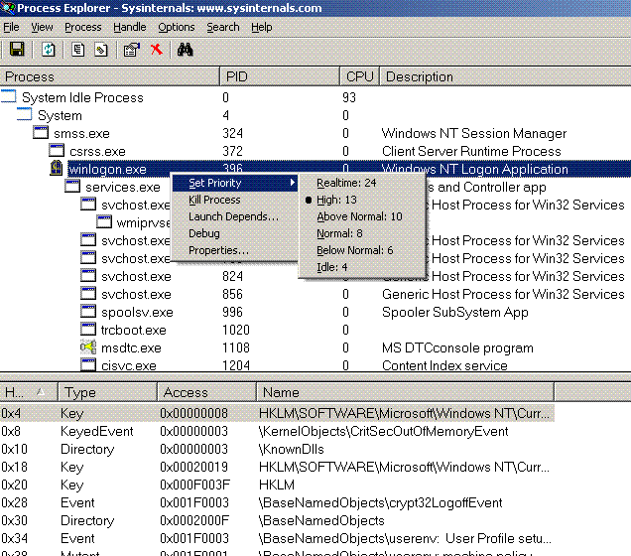The image size is (631, 556).
Task: Click icon of svchost.exe with PID 856
Action: coord(88,293)
